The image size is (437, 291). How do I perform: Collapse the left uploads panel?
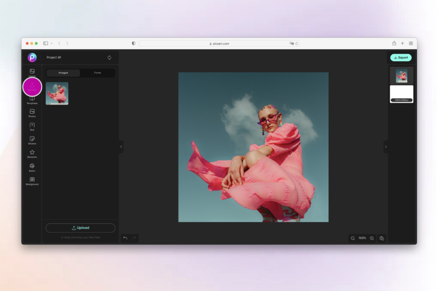tap(121, 147)
